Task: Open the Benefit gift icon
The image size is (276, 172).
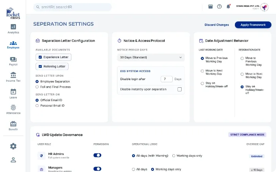Action: tap(13, 124)
